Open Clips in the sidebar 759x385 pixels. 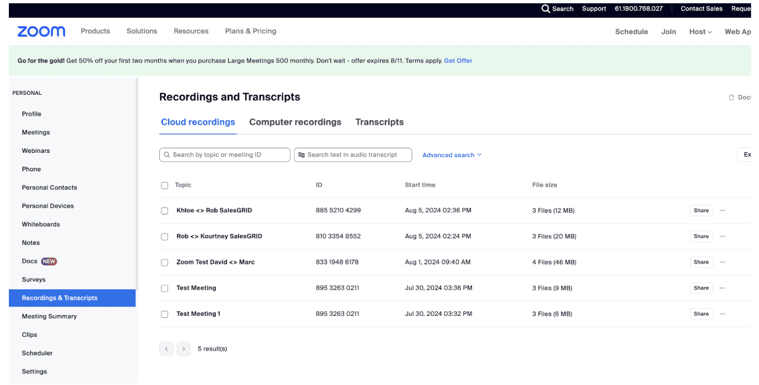29,335
